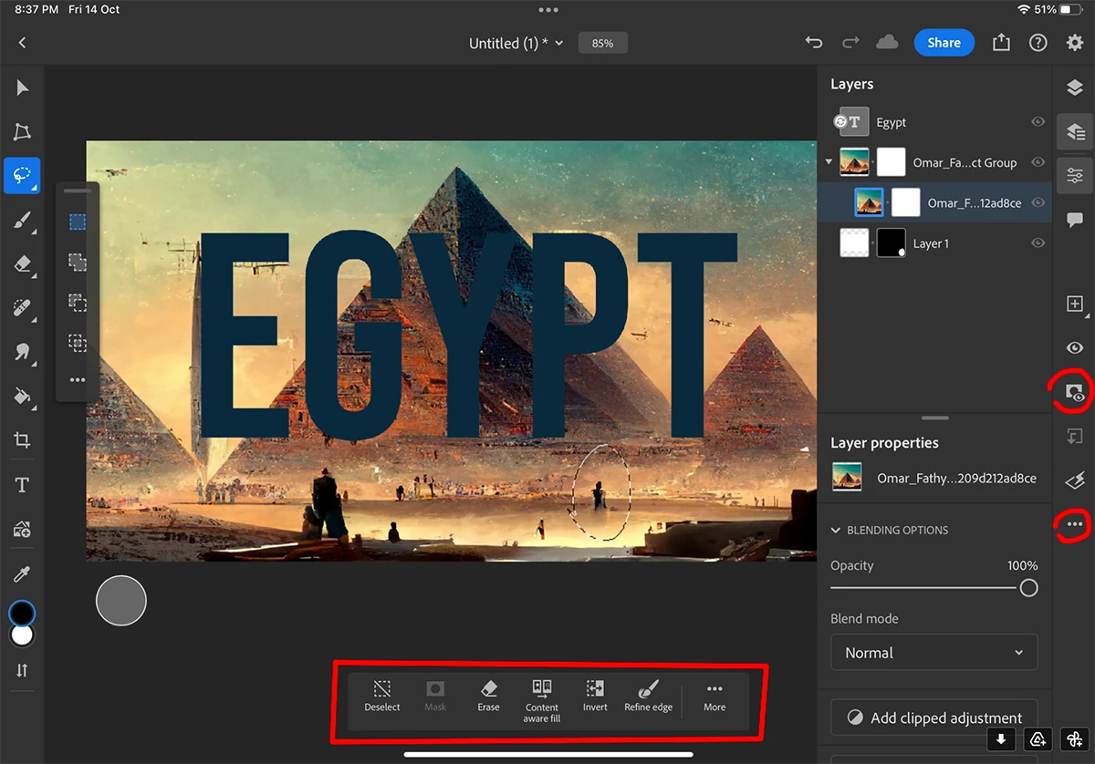Invert the selection

coord(595,696)
